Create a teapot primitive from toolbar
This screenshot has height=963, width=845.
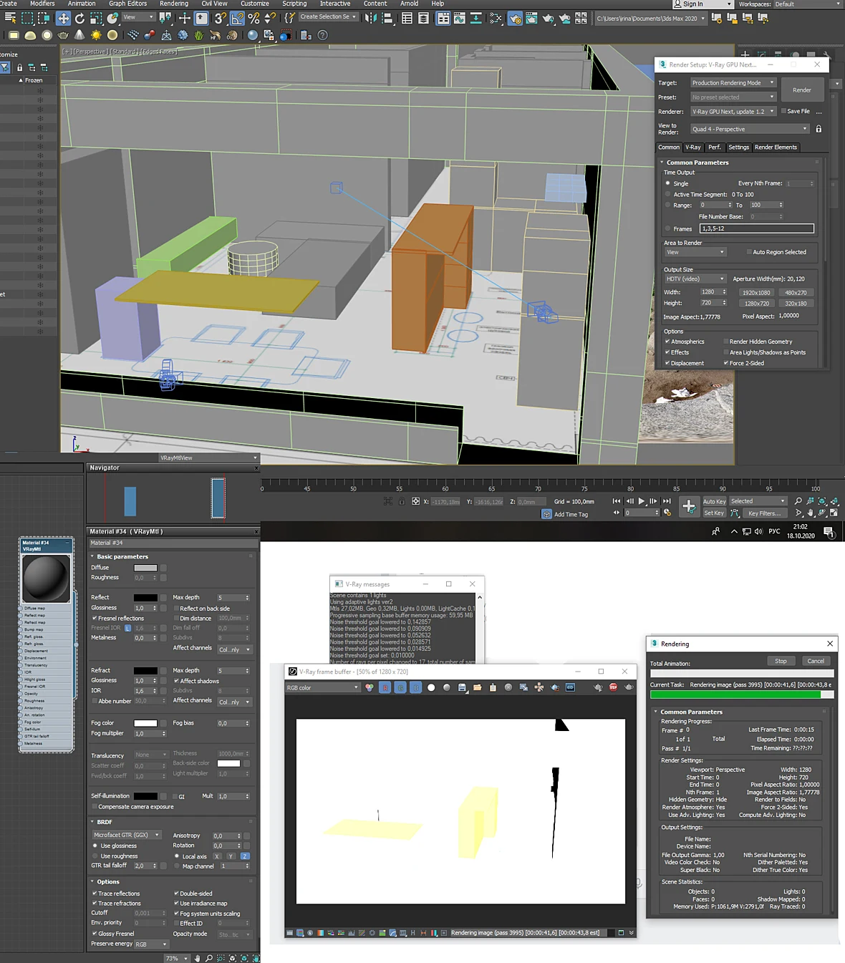point(64,35)
